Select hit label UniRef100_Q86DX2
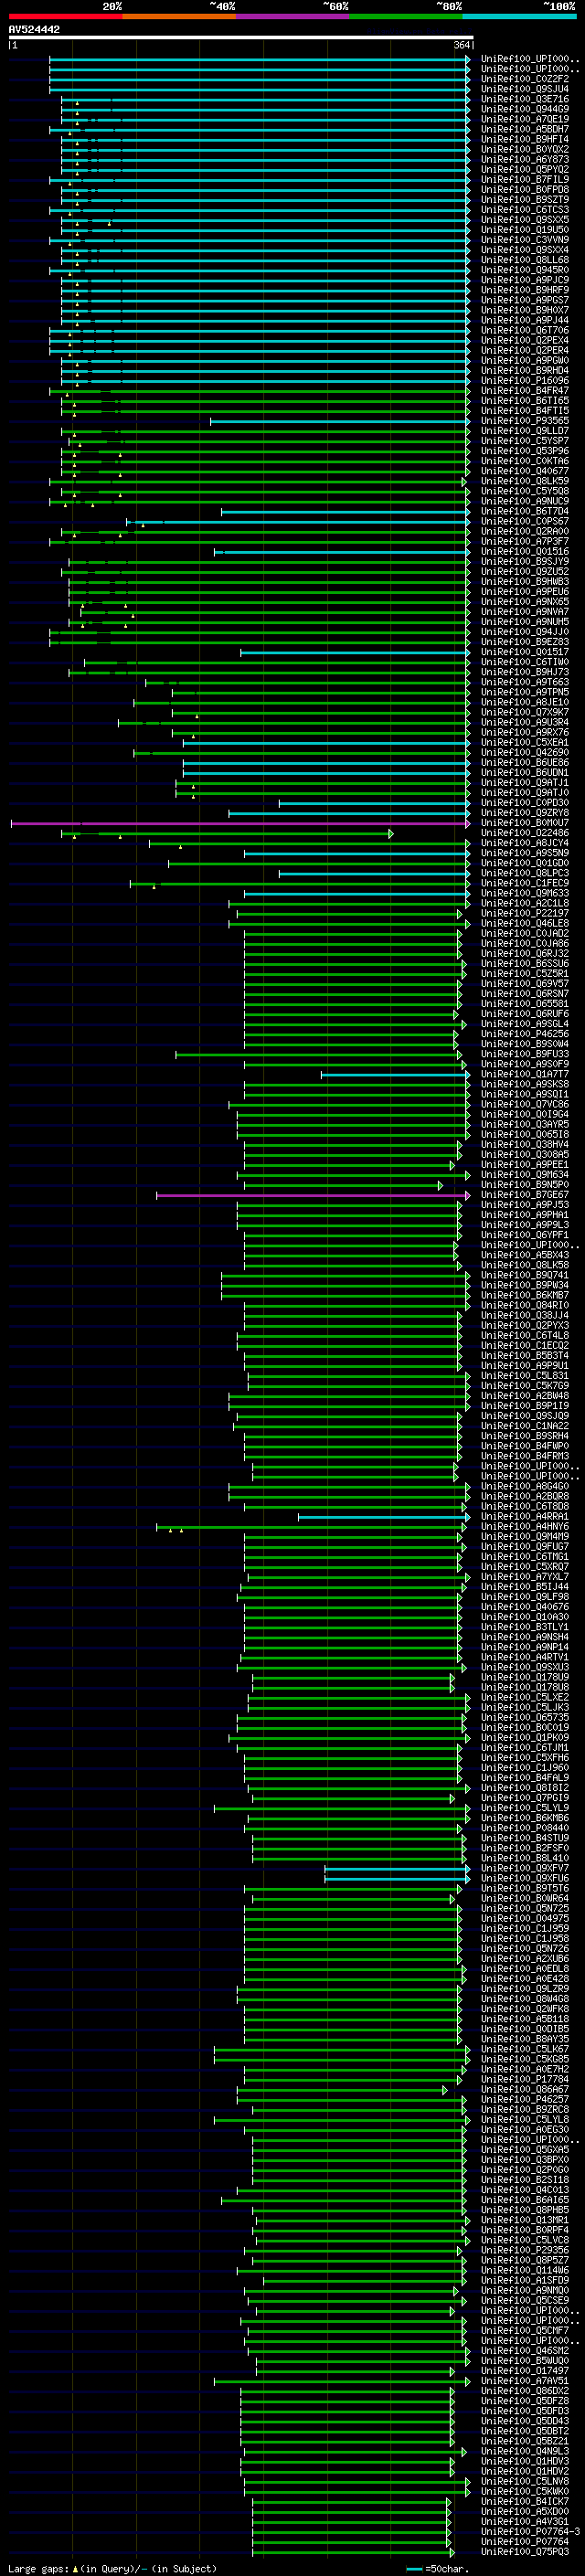The height and width of the screenshot is (2576, 585). (x=525, y=2391)
